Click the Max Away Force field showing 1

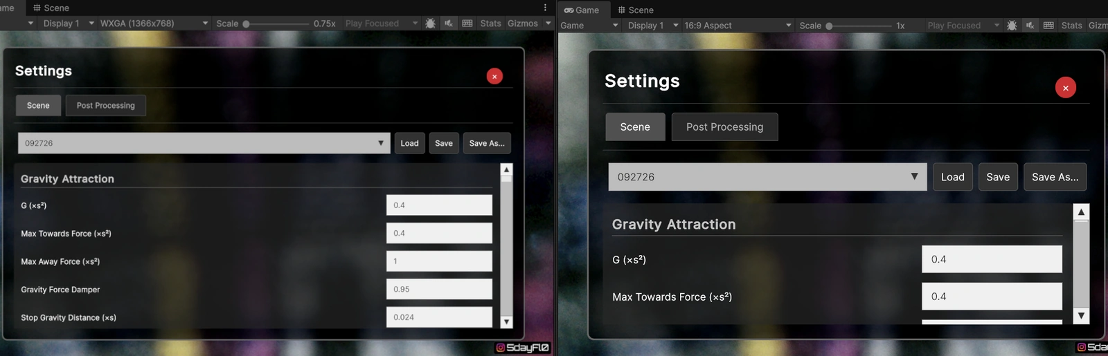pyautogui.click(x=439, y=261)
